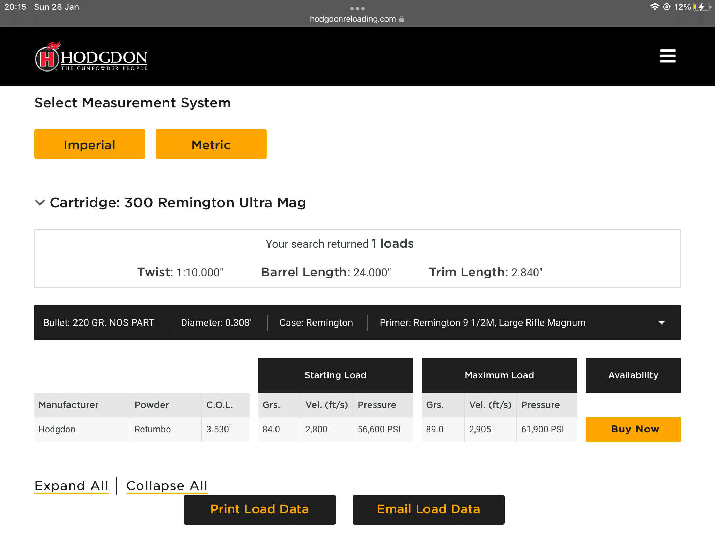The image size is (715, 536).
Task: Click the Expand All link
Action: tap(72, 486)
